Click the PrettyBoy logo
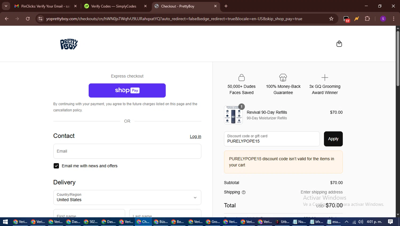The width and height of the screenshot is (400, 226). coord(69,44)
